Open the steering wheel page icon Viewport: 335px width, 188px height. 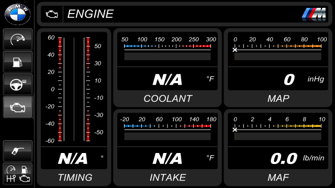click(x=18, y=85)
